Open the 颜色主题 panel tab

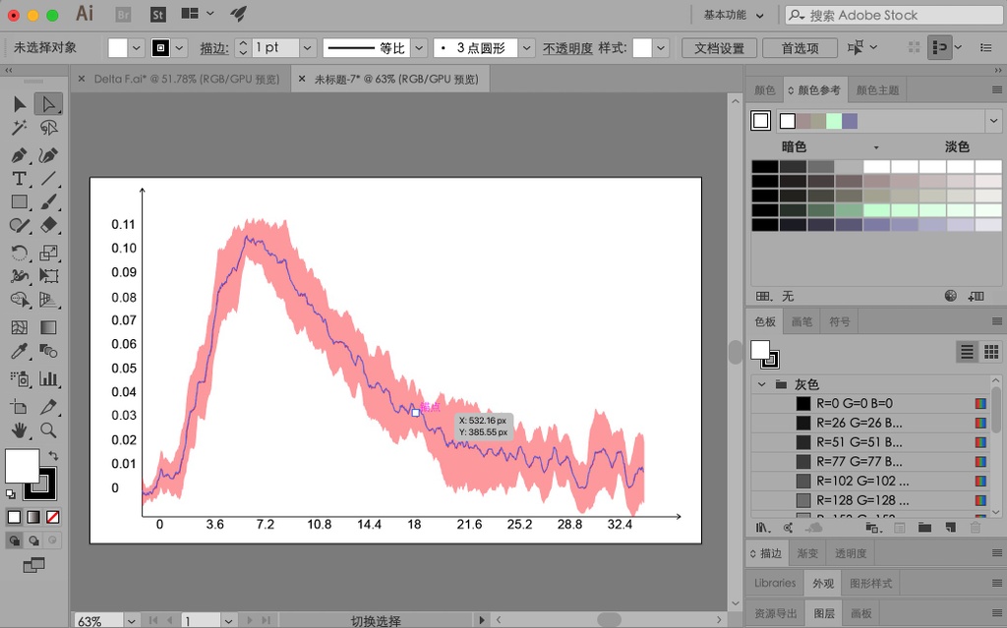pyautogui.click(x=877, y=90)
